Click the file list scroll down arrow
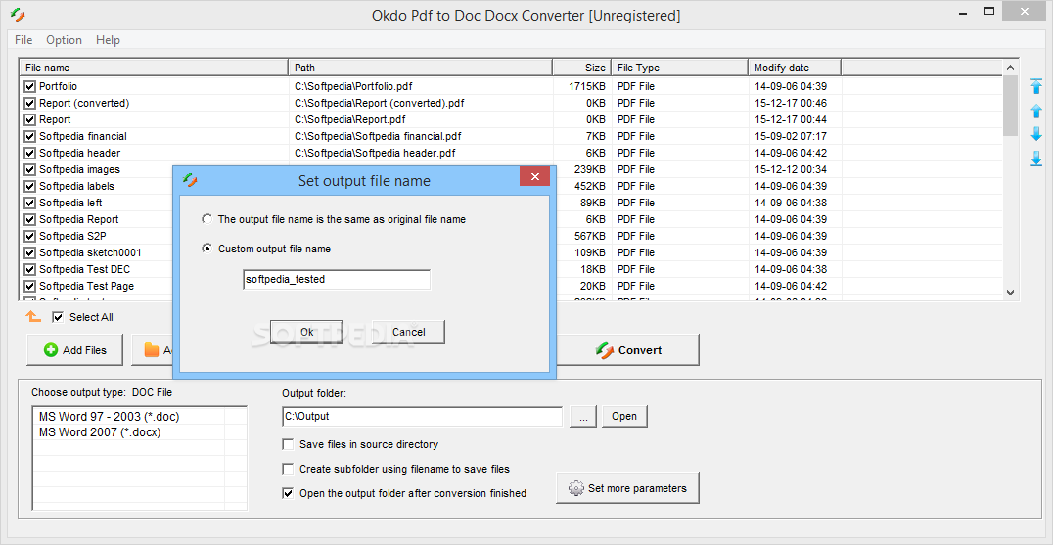The image size is (1053, 545). click(x=1011, y=292)
